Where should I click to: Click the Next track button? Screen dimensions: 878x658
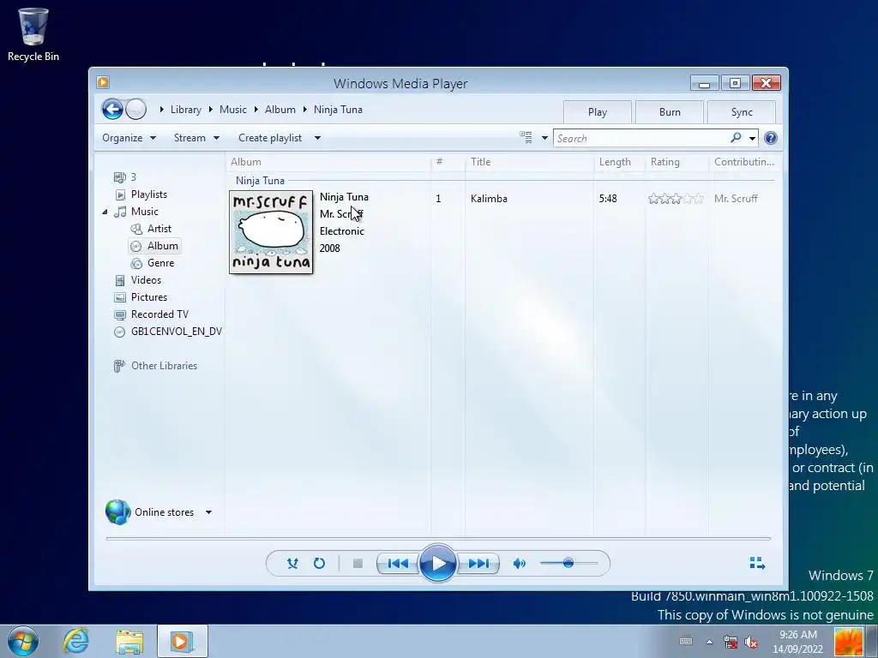point(478,564)
